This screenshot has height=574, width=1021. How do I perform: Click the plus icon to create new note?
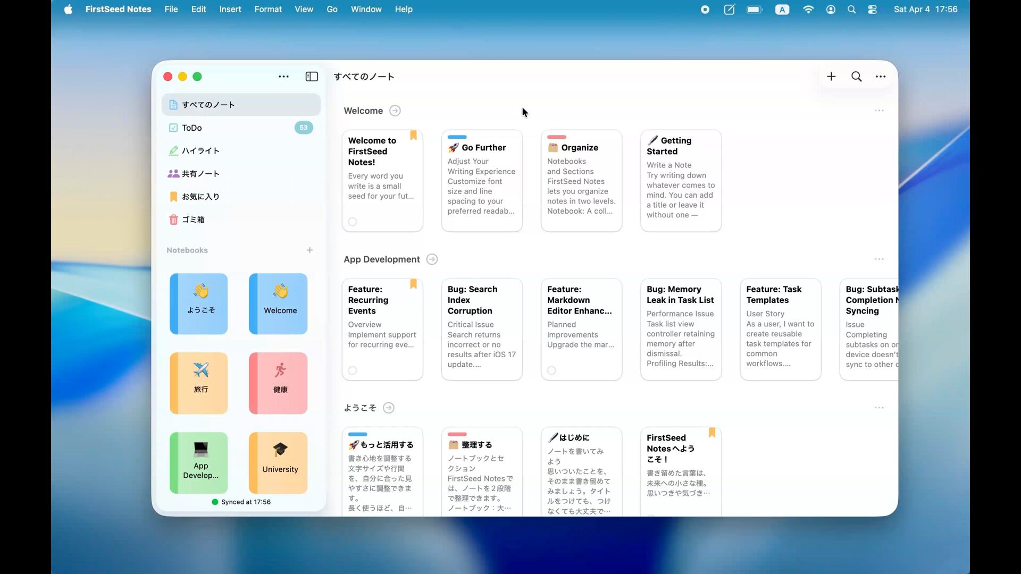tap(831, 77)
